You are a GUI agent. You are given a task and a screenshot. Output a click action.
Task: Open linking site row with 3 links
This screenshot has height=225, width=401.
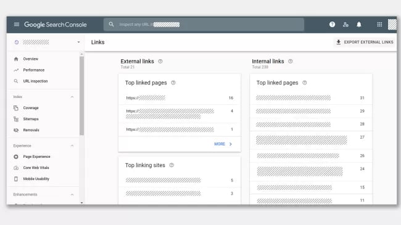180,194
